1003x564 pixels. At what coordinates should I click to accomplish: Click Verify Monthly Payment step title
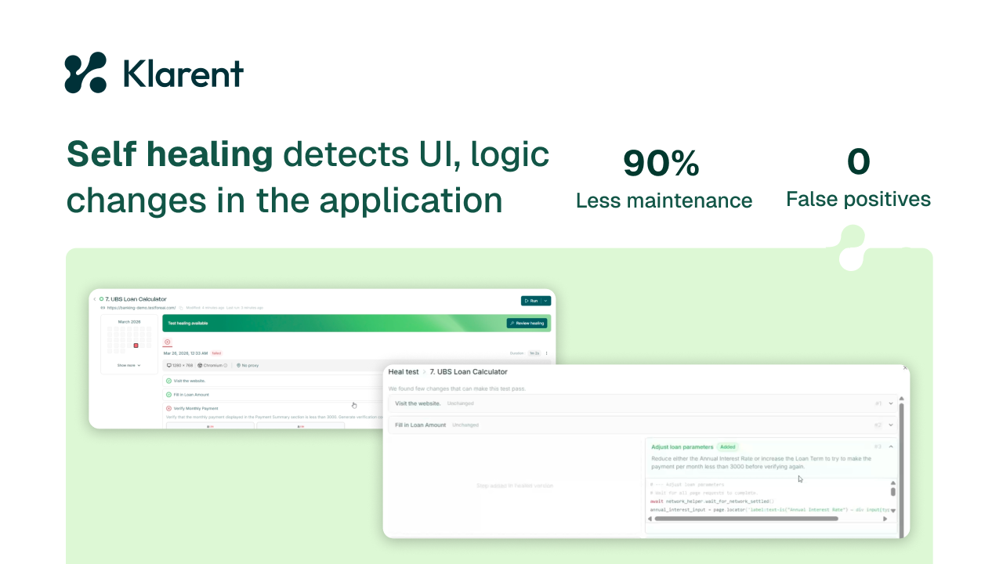point(197,408)
